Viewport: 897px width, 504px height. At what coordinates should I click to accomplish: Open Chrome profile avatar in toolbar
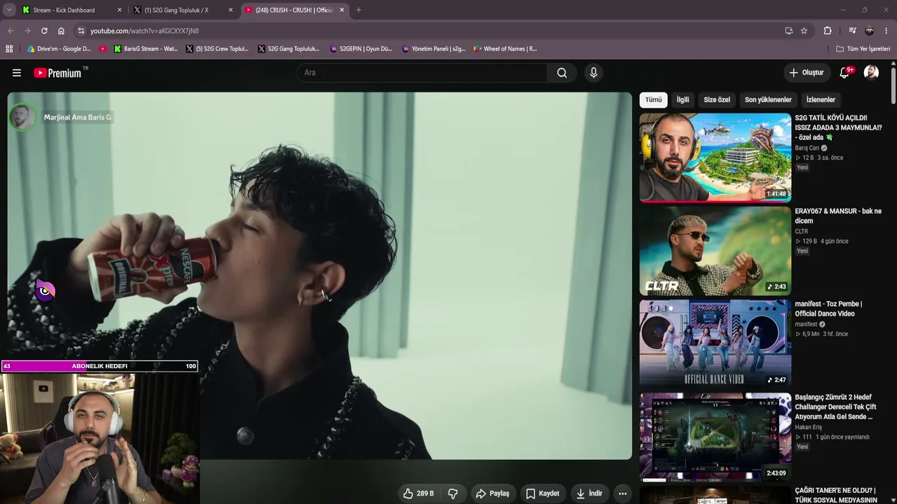click(x=870, y=31)
